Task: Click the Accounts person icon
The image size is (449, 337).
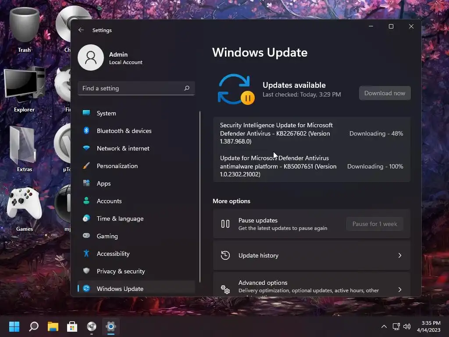Action: [86, 201]
